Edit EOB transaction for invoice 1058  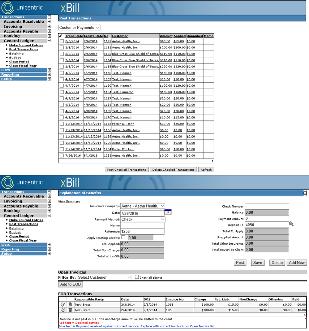63,310
